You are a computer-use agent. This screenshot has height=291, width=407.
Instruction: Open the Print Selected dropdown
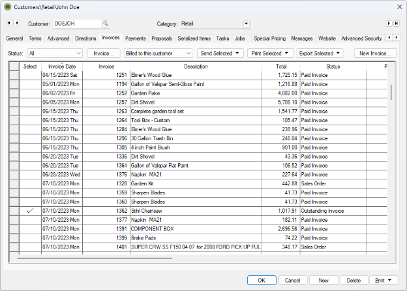point(270,54)
